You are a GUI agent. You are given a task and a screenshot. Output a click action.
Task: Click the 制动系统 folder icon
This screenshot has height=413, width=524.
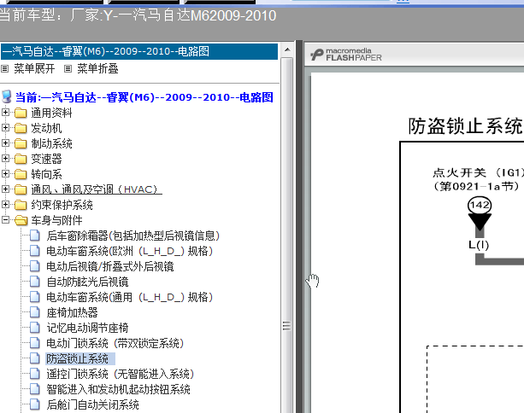[21, 143]
